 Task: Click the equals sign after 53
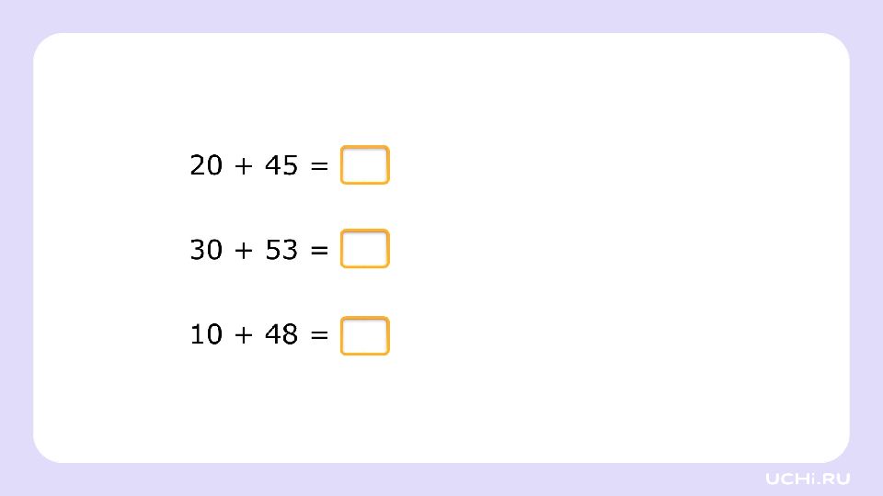coord(319,250)
